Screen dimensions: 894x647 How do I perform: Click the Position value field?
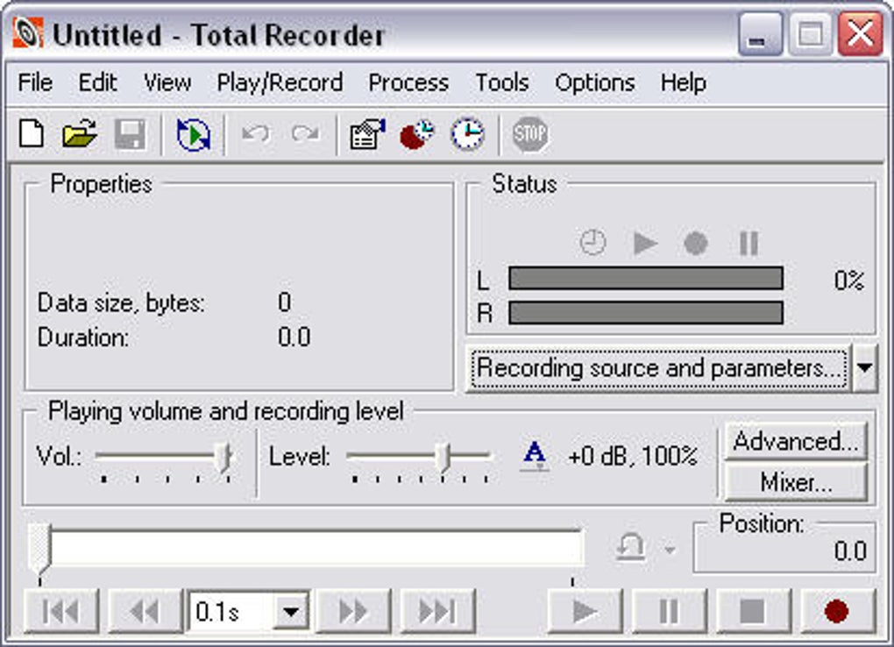pos(784,551)
